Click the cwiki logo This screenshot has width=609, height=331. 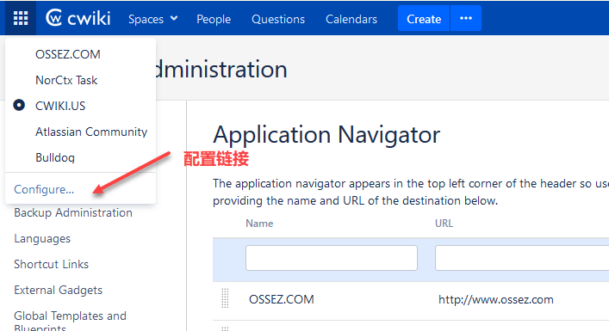tap(78, 18)
